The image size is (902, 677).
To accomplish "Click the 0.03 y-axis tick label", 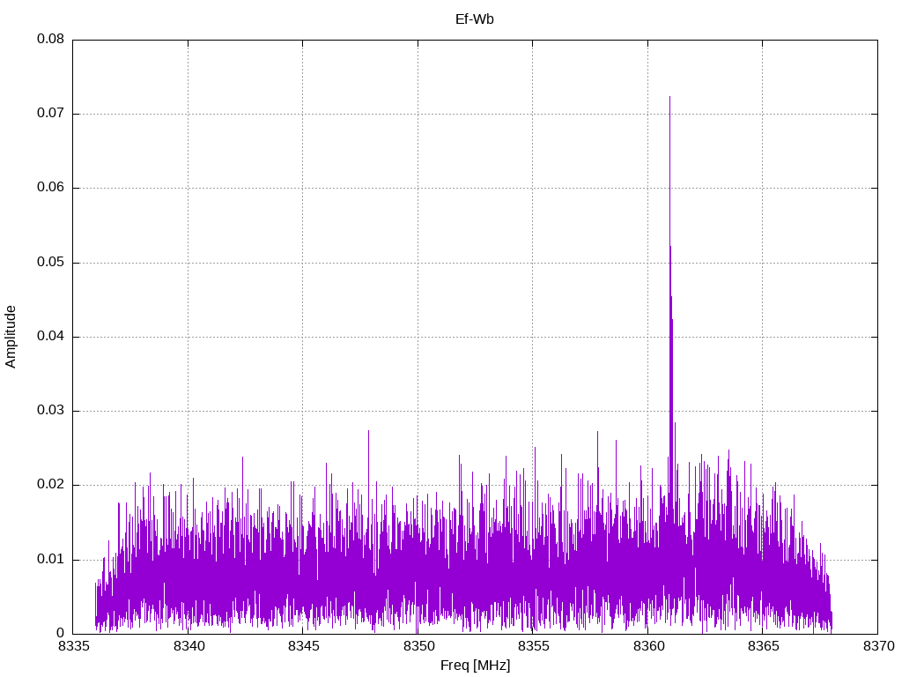I will point(50,411).
